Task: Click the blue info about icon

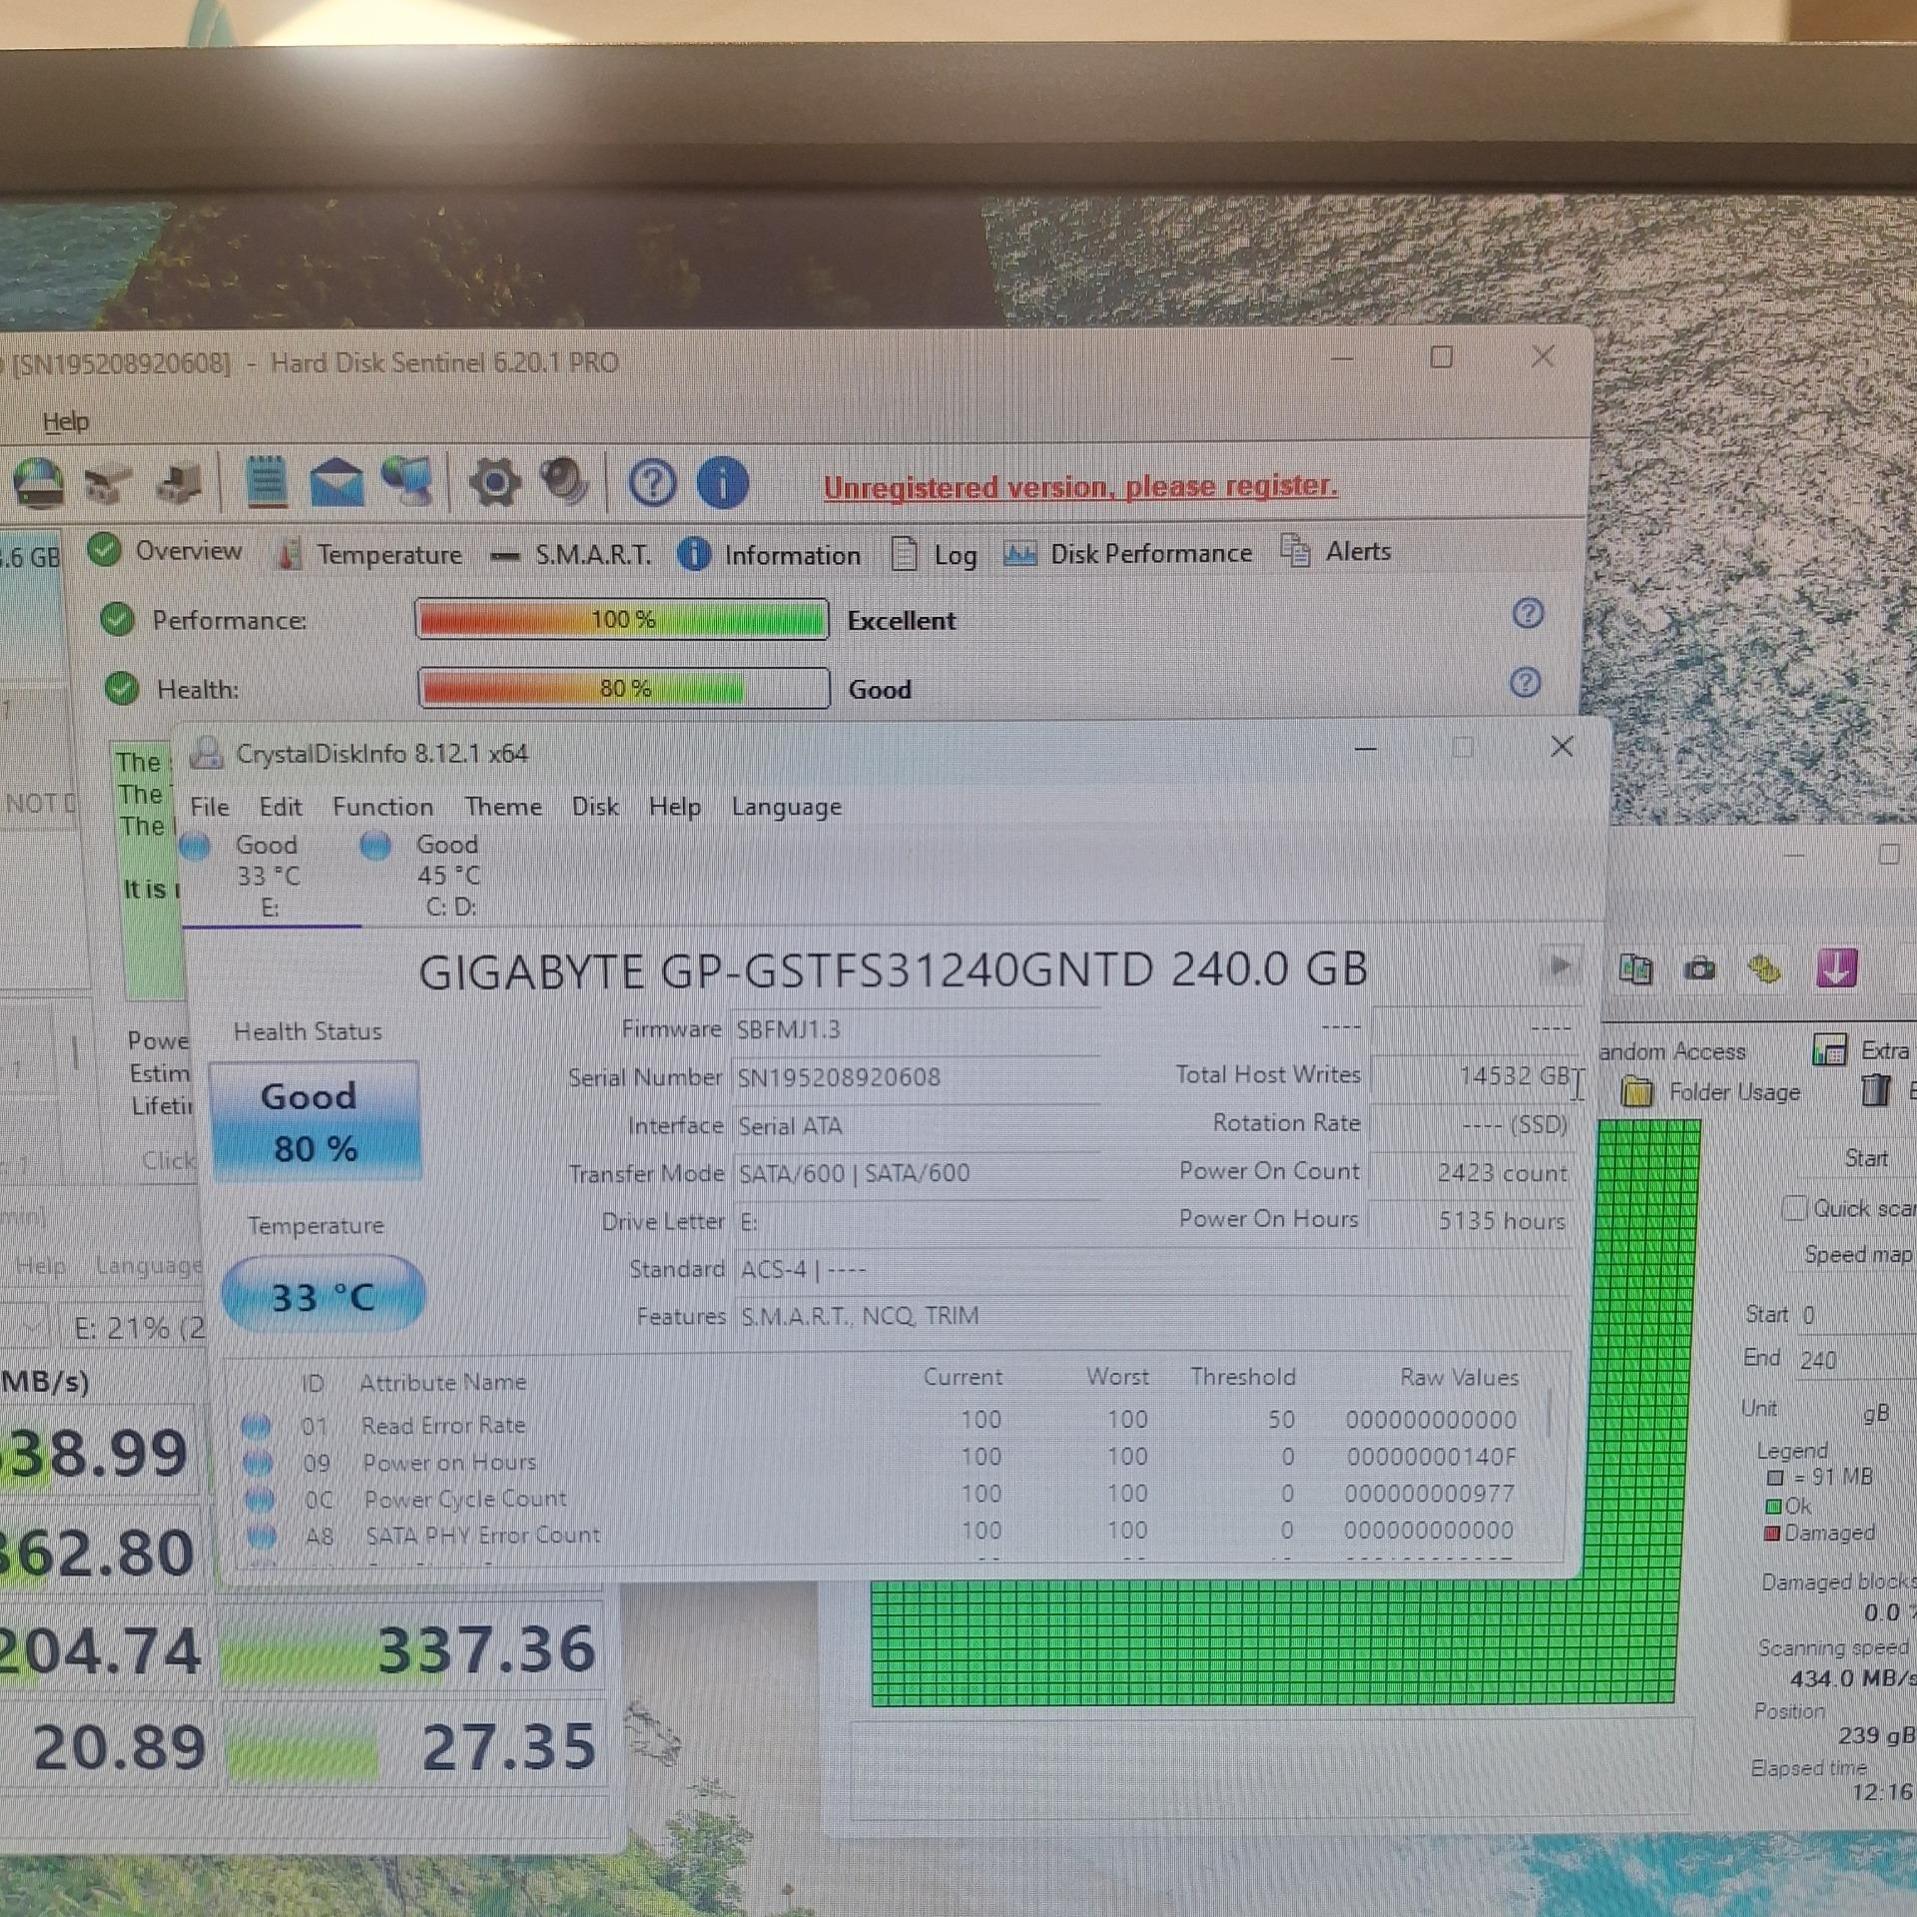Action: point(722,483)
